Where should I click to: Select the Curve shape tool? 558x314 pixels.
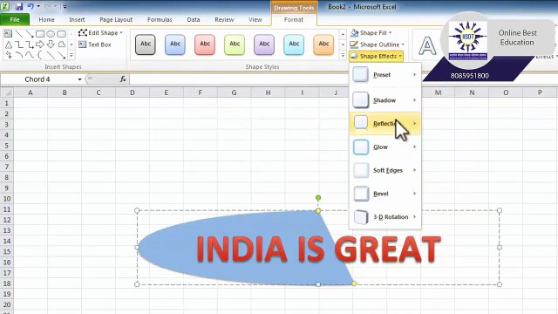[x=30, y=55]
